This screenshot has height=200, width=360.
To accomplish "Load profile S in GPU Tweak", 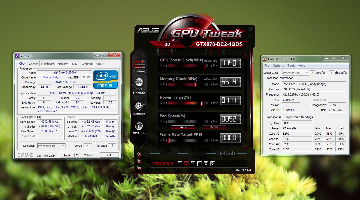I will [x=206, y=164].
